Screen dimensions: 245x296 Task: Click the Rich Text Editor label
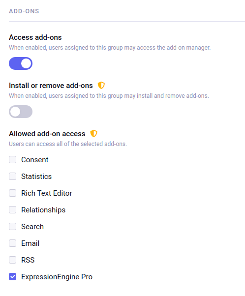click(x=47, y=193)
